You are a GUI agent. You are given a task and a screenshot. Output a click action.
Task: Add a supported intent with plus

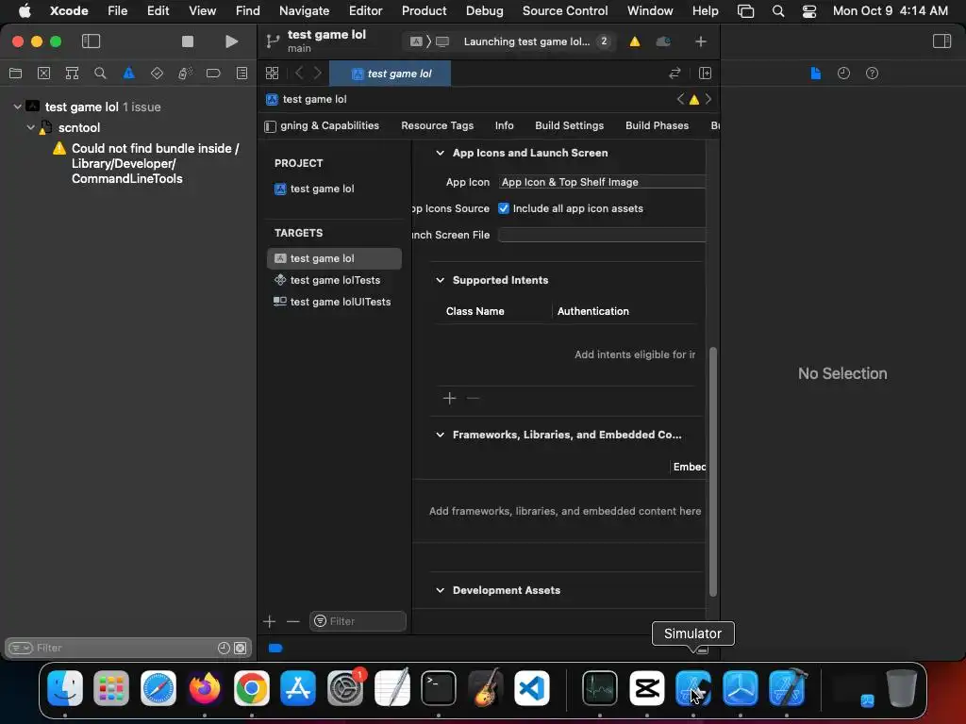click(449, 399)
